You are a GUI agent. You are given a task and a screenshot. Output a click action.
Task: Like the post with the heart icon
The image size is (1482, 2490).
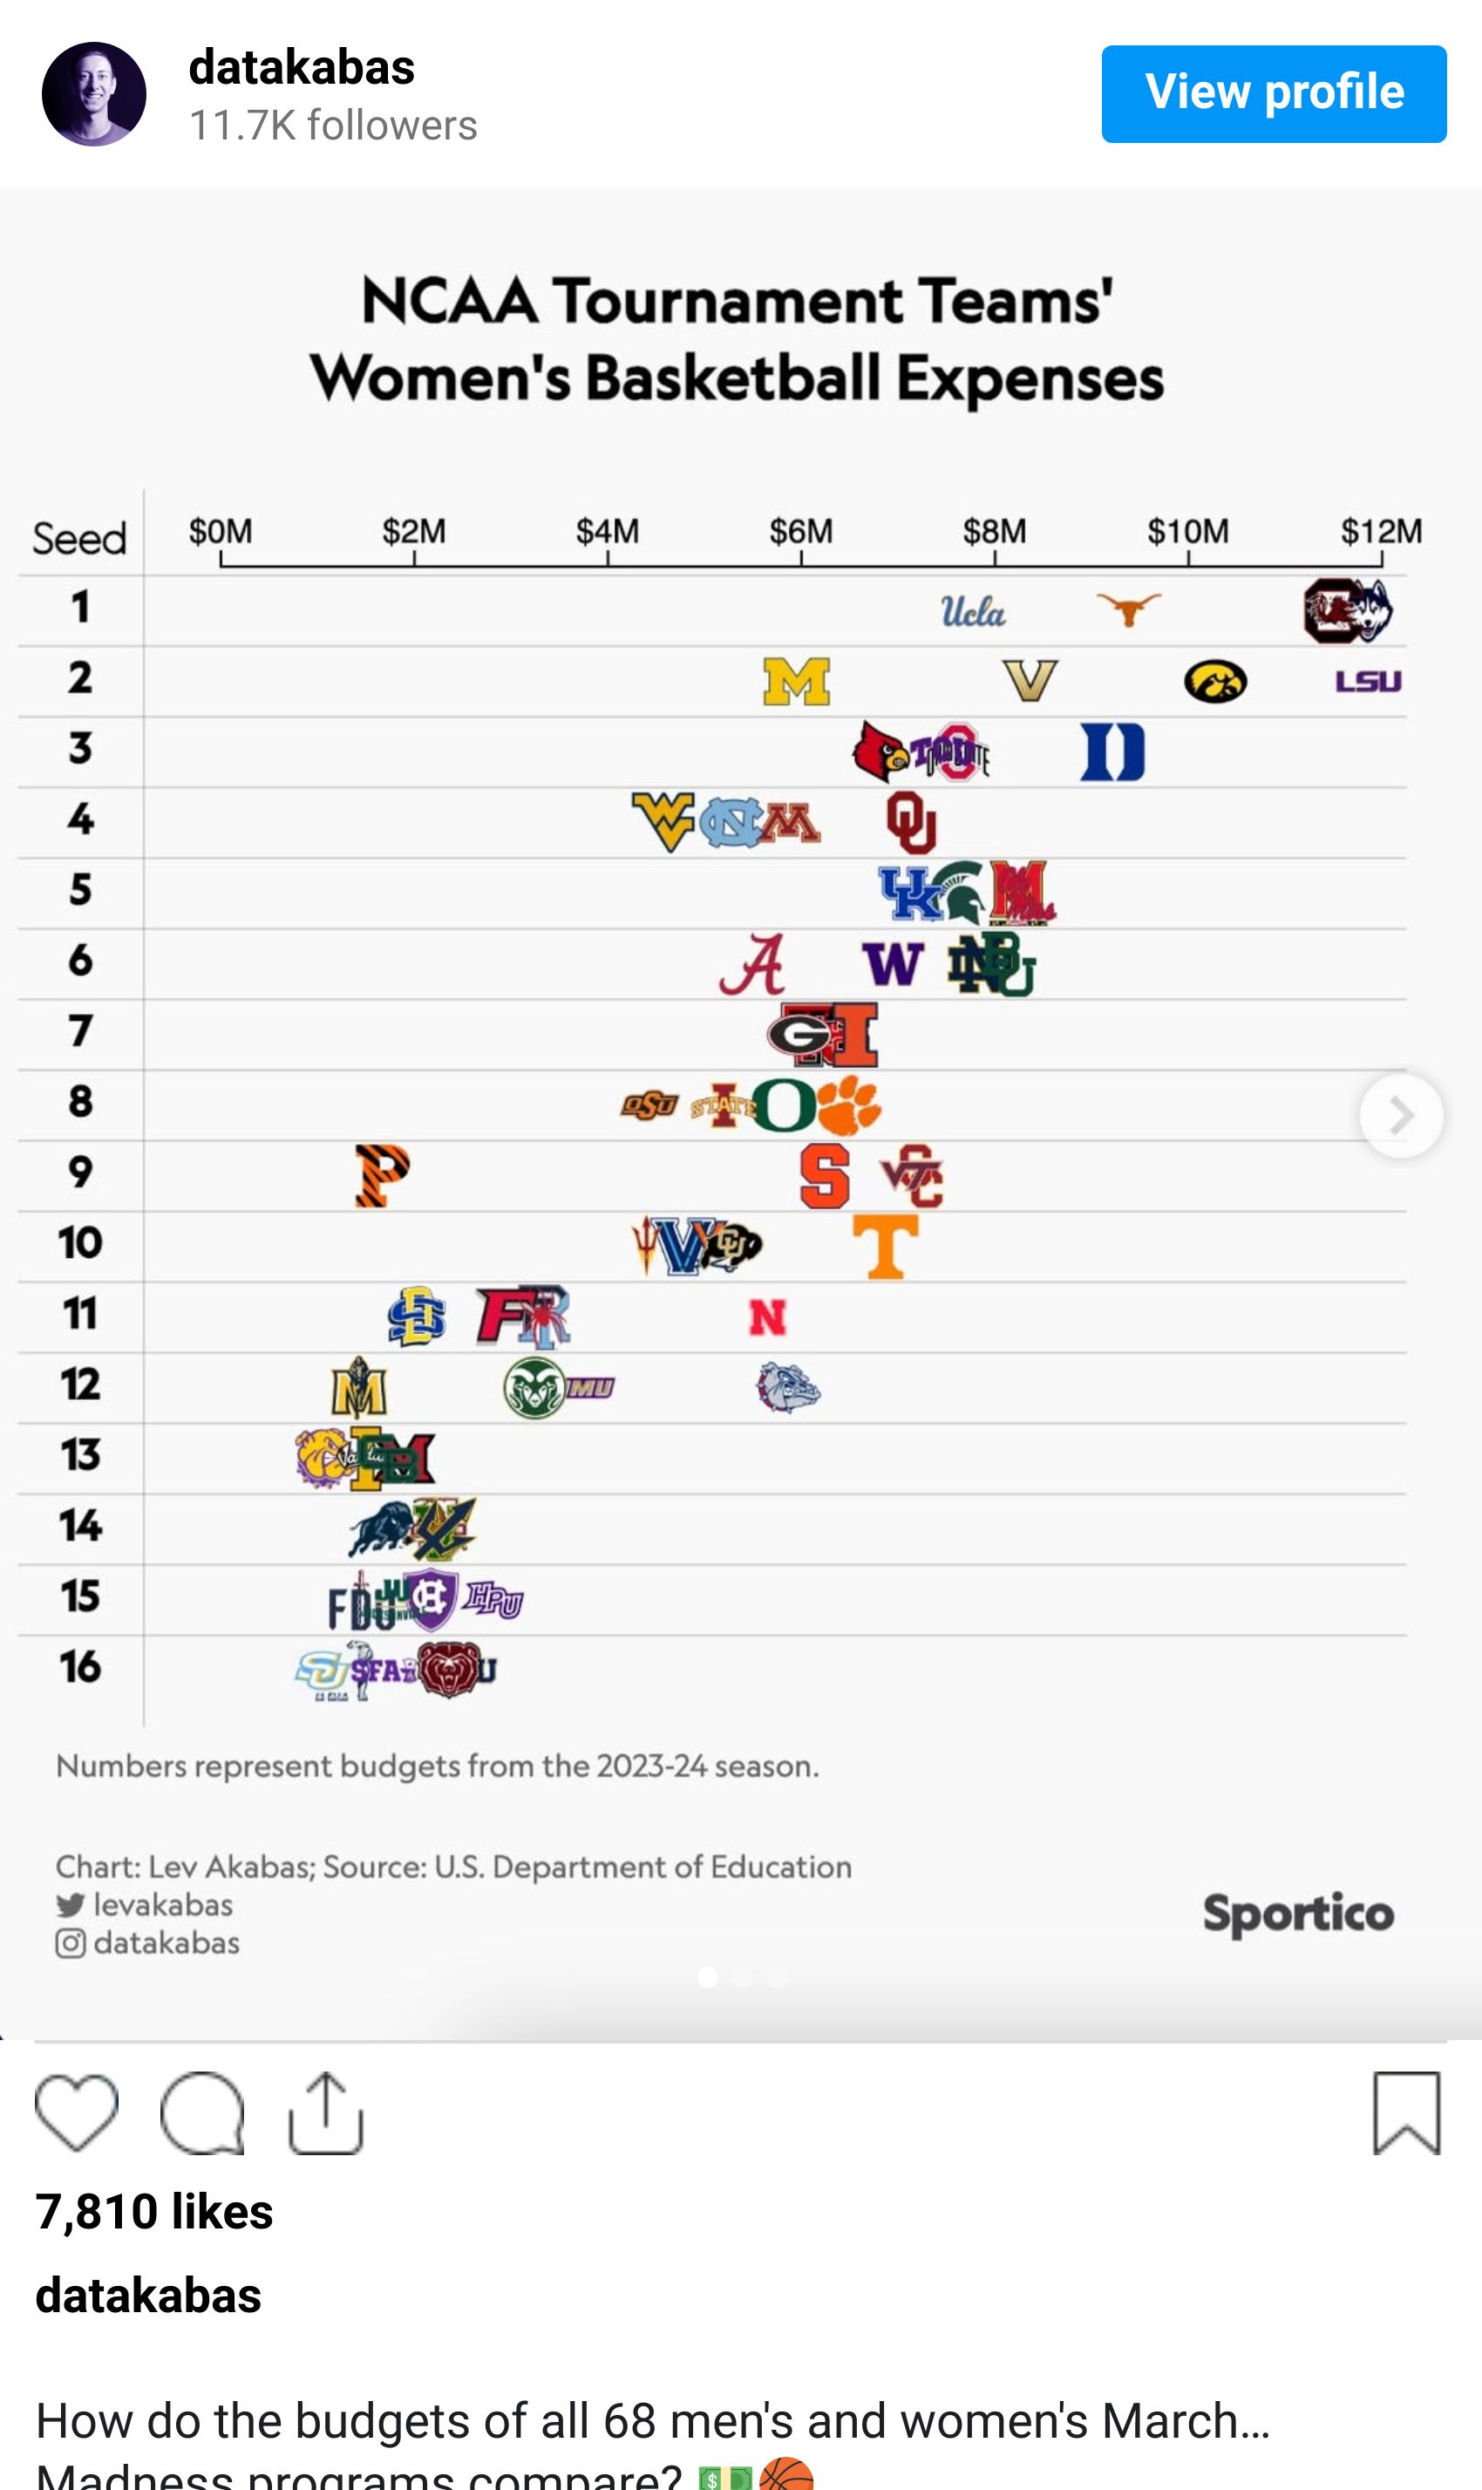(x=76, y=2112)
